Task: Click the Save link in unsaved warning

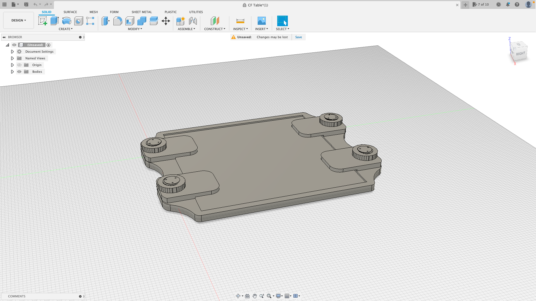Action: 298,37
